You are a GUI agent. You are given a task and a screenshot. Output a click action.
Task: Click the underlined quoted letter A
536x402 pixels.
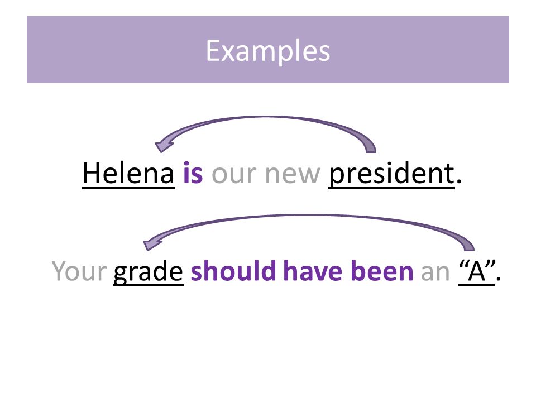[x=476, y=272]
